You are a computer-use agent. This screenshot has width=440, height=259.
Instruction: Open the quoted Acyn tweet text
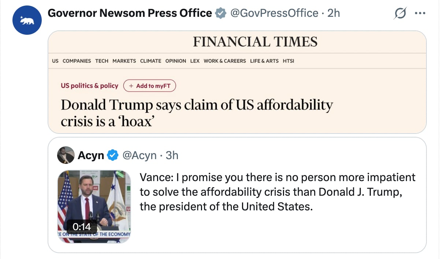point(277,192)
